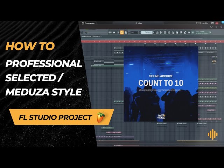The height and width of the screenshot is (168, 224).
Task: Open the Mixer view icon
Action: pyautogui.click(x=169, y=33)
